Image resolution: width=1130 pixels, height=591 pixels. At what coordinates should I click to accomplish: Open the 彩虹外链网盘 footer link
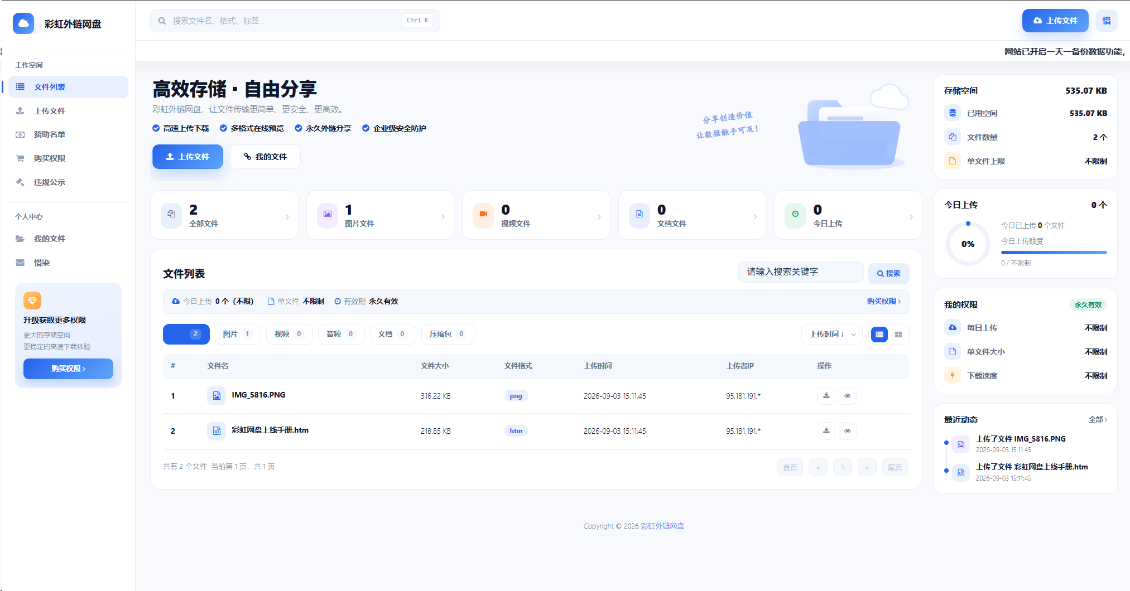[662, 526]
